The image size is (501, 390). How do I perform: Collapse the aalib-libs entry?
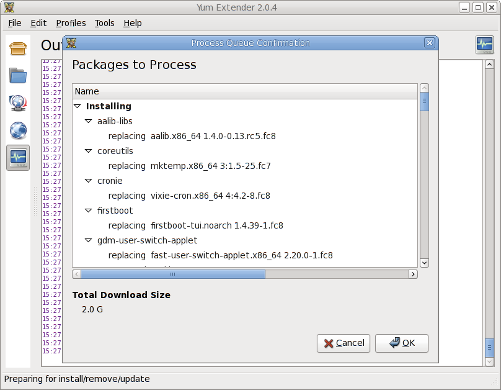[88, 121]
